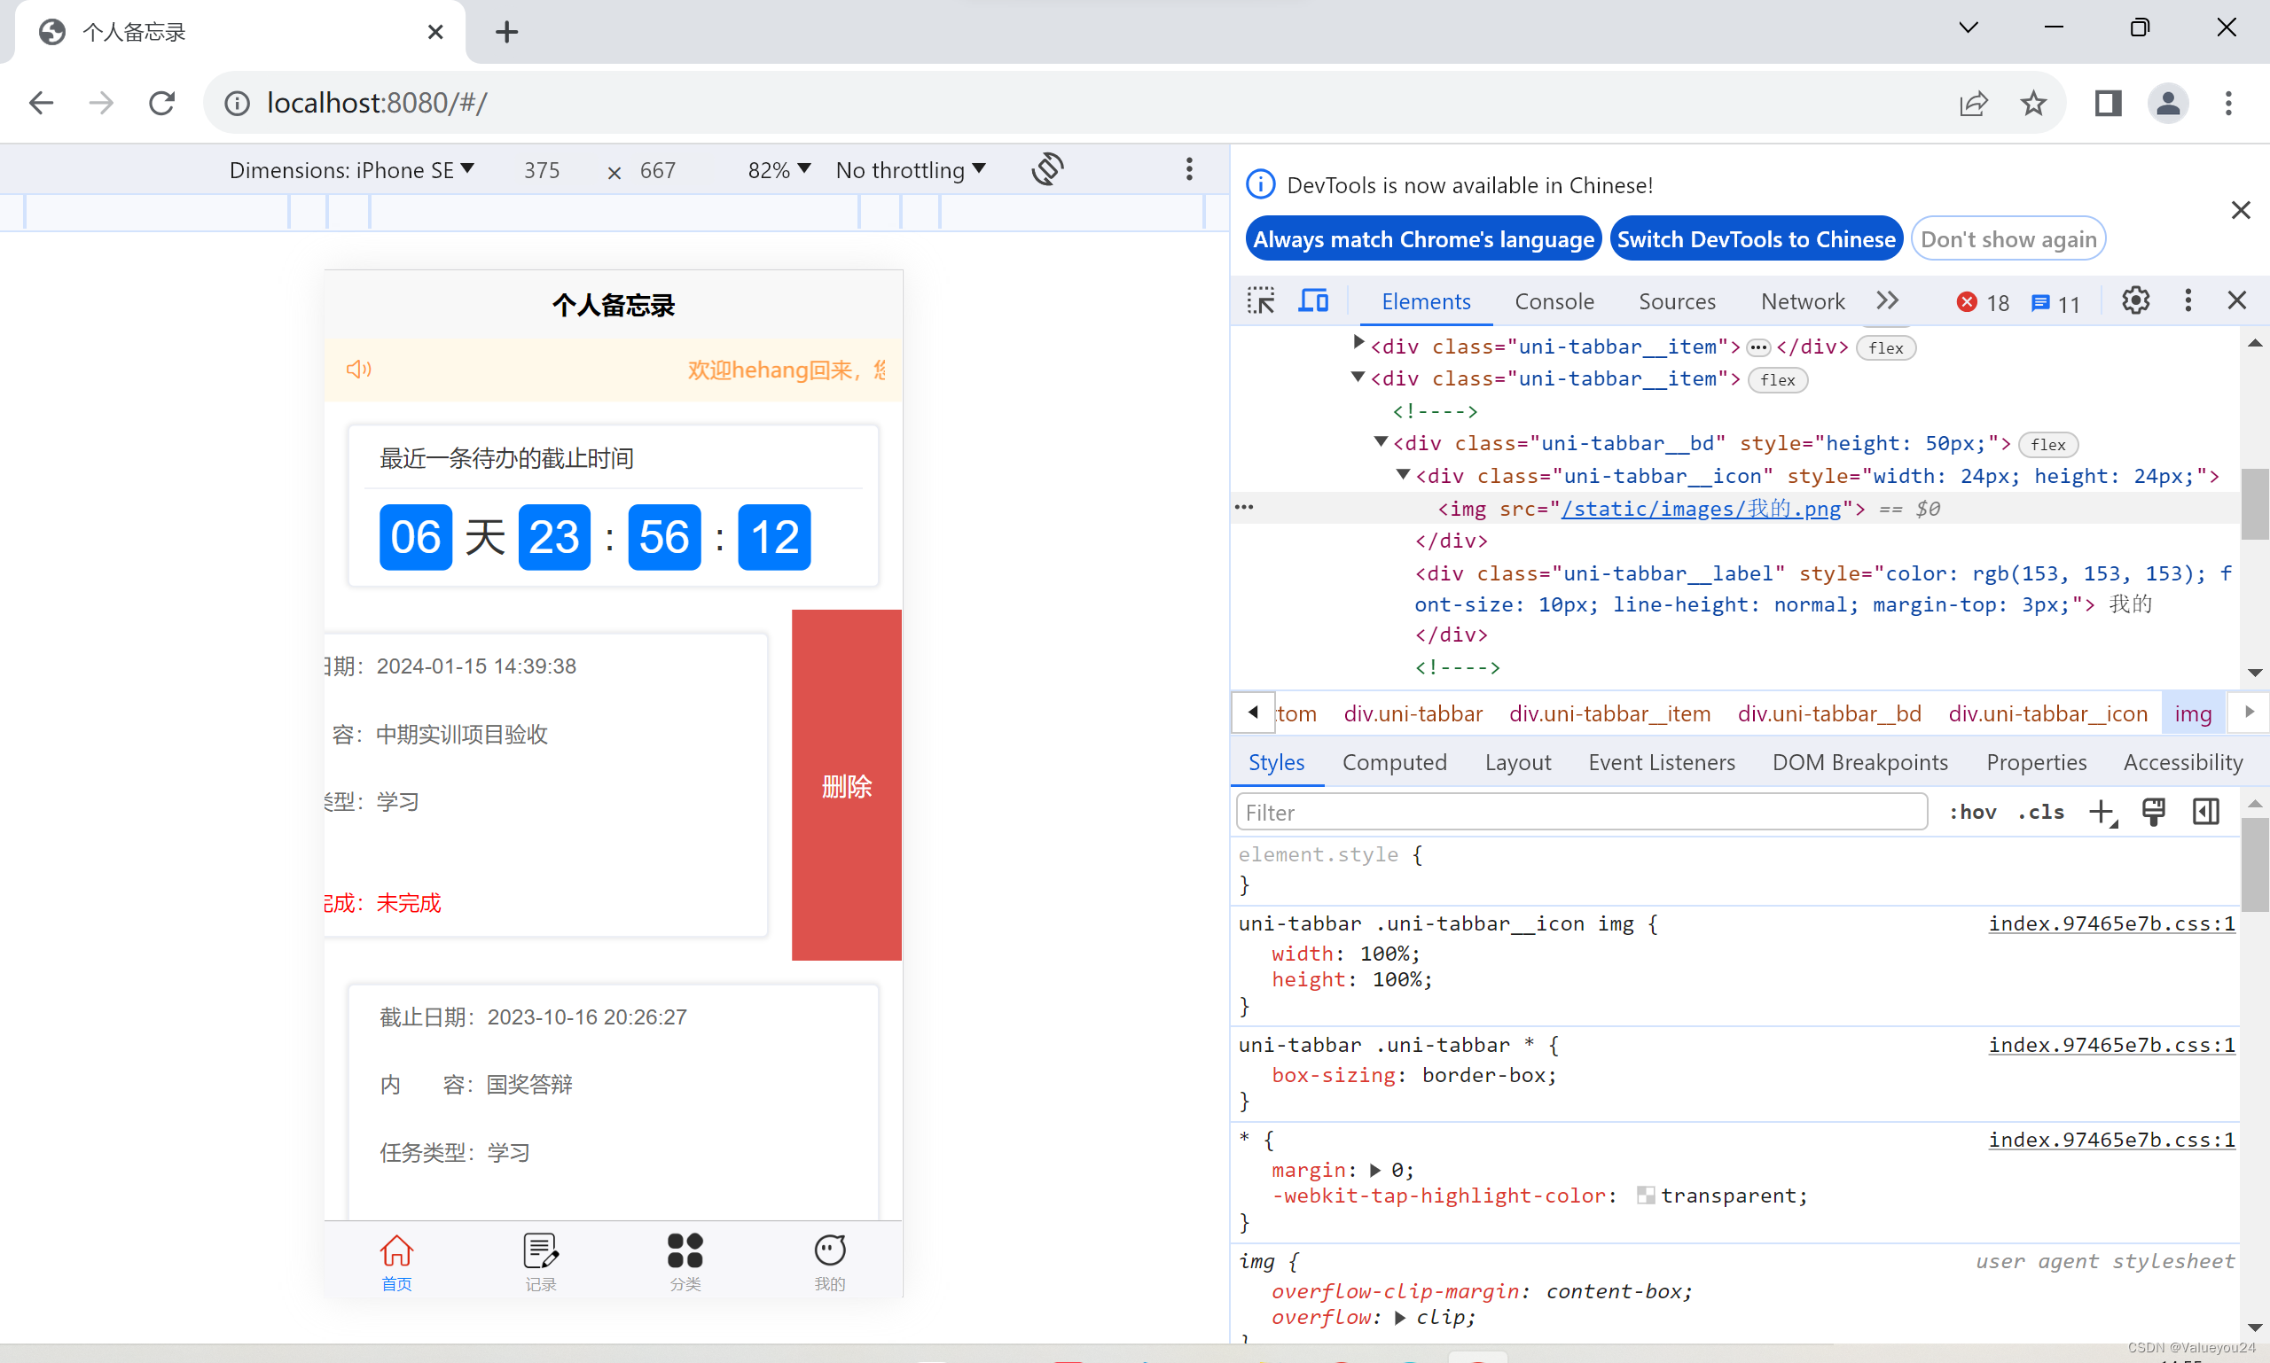The image size is (2270, 1363).
Task: Click the site info icon in address bar
Action: pos(237,103)
